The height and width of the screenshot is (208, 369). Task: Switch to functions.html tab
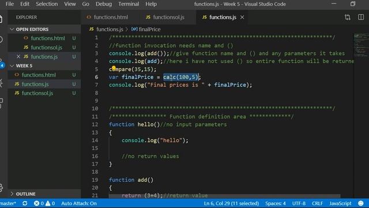[111, 17]
